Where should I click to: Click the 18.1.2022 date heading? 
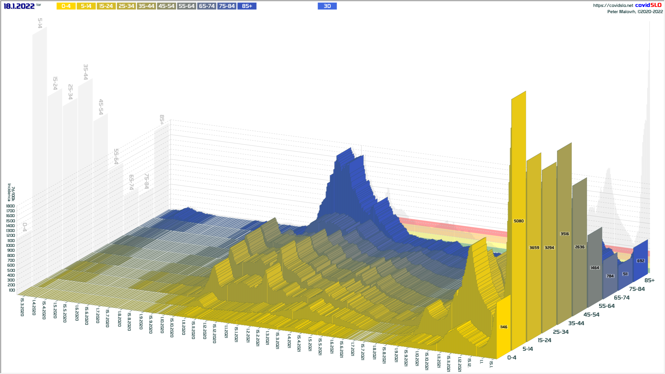pyautogui.click(x=19, y=6)
